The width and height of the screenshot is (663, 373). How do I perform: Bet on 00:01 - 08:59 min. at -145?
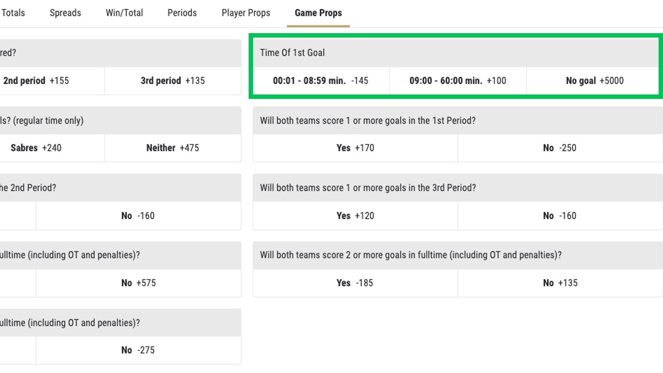321,81
